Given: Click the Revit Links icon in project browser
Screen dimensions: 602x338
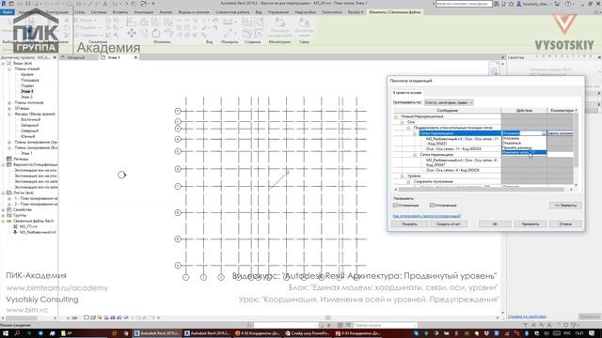Looking at the screenshot, I should [x=9, y=222].
